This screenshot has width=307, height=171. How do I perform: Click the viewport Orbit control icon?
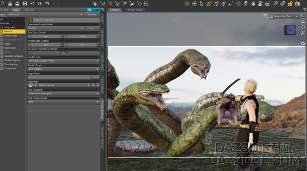point(303,22)
